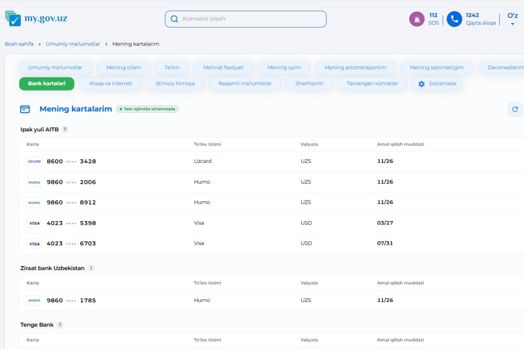The width and height of the screenshot is (524, 349).
Task: Click card number 9860 •••• 1785
Action: pos(71,300)
